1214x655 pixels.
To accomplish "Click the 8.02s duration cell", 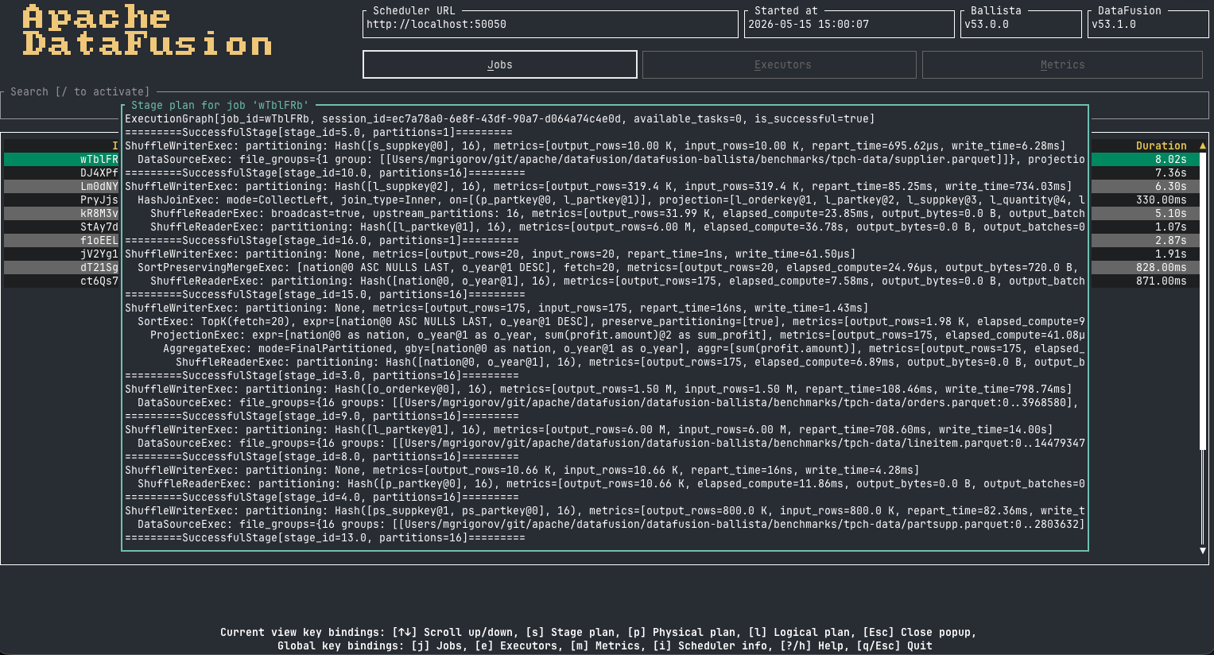I will click(1170, 159).
